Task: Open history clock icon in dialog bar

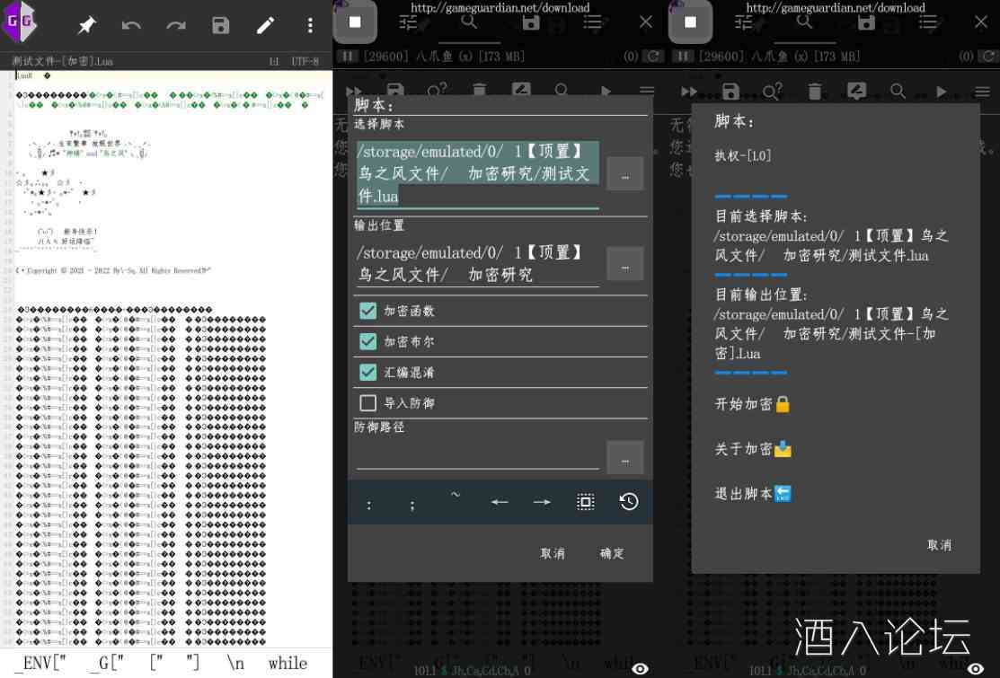Action: point(629,502)
